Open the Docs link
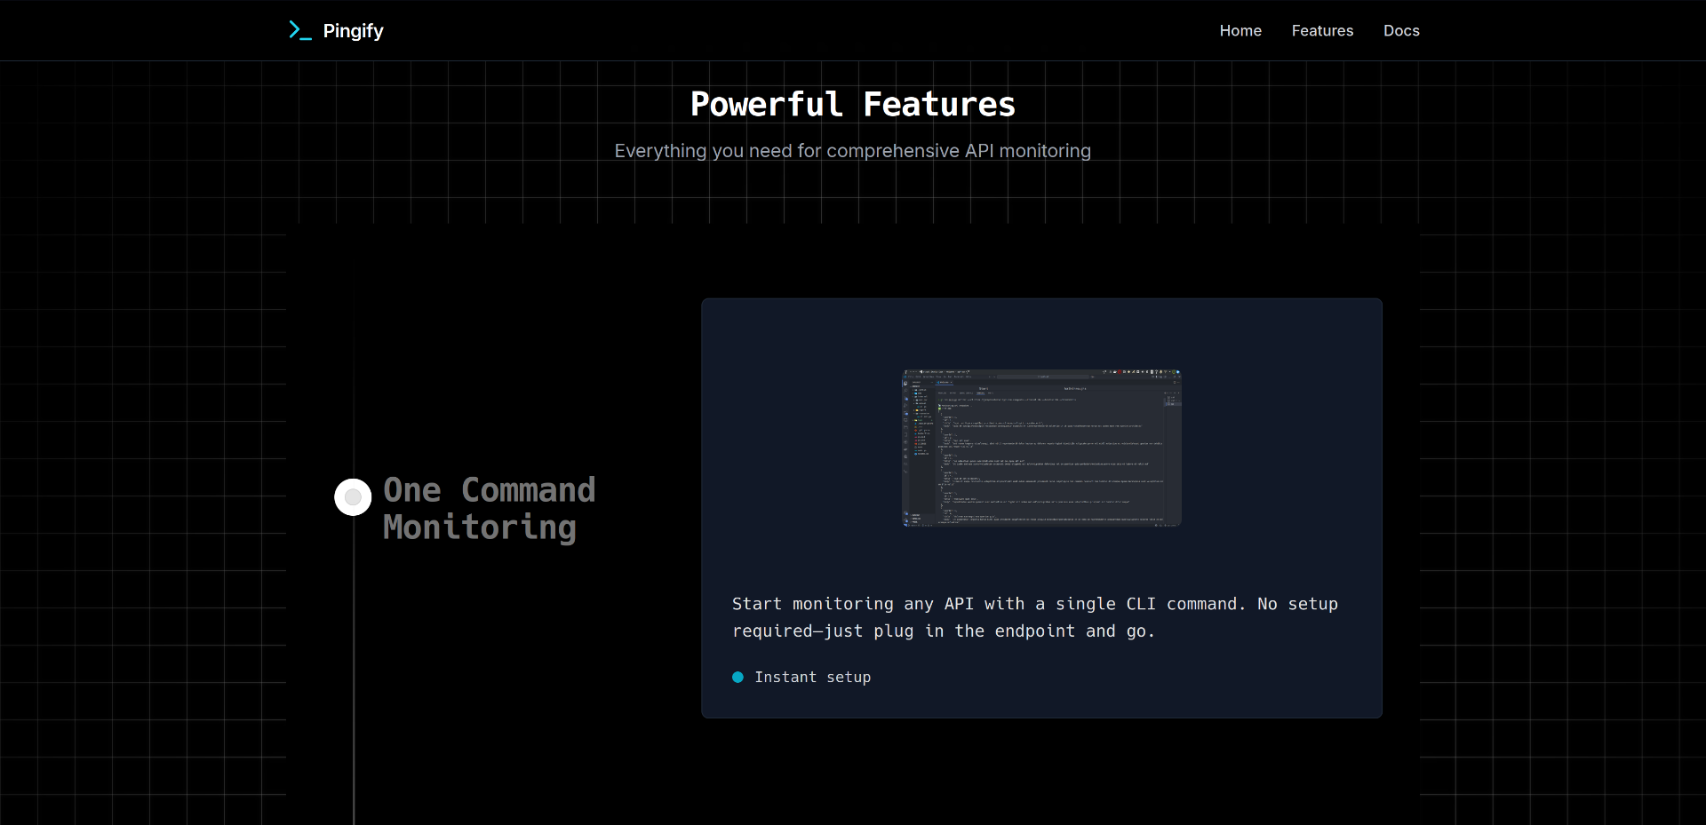 1401,30
